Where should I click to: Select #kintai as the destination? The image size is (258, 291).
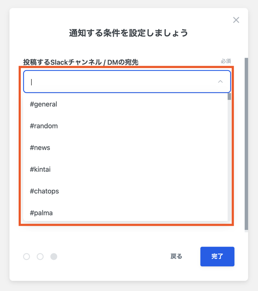(41, 169)
